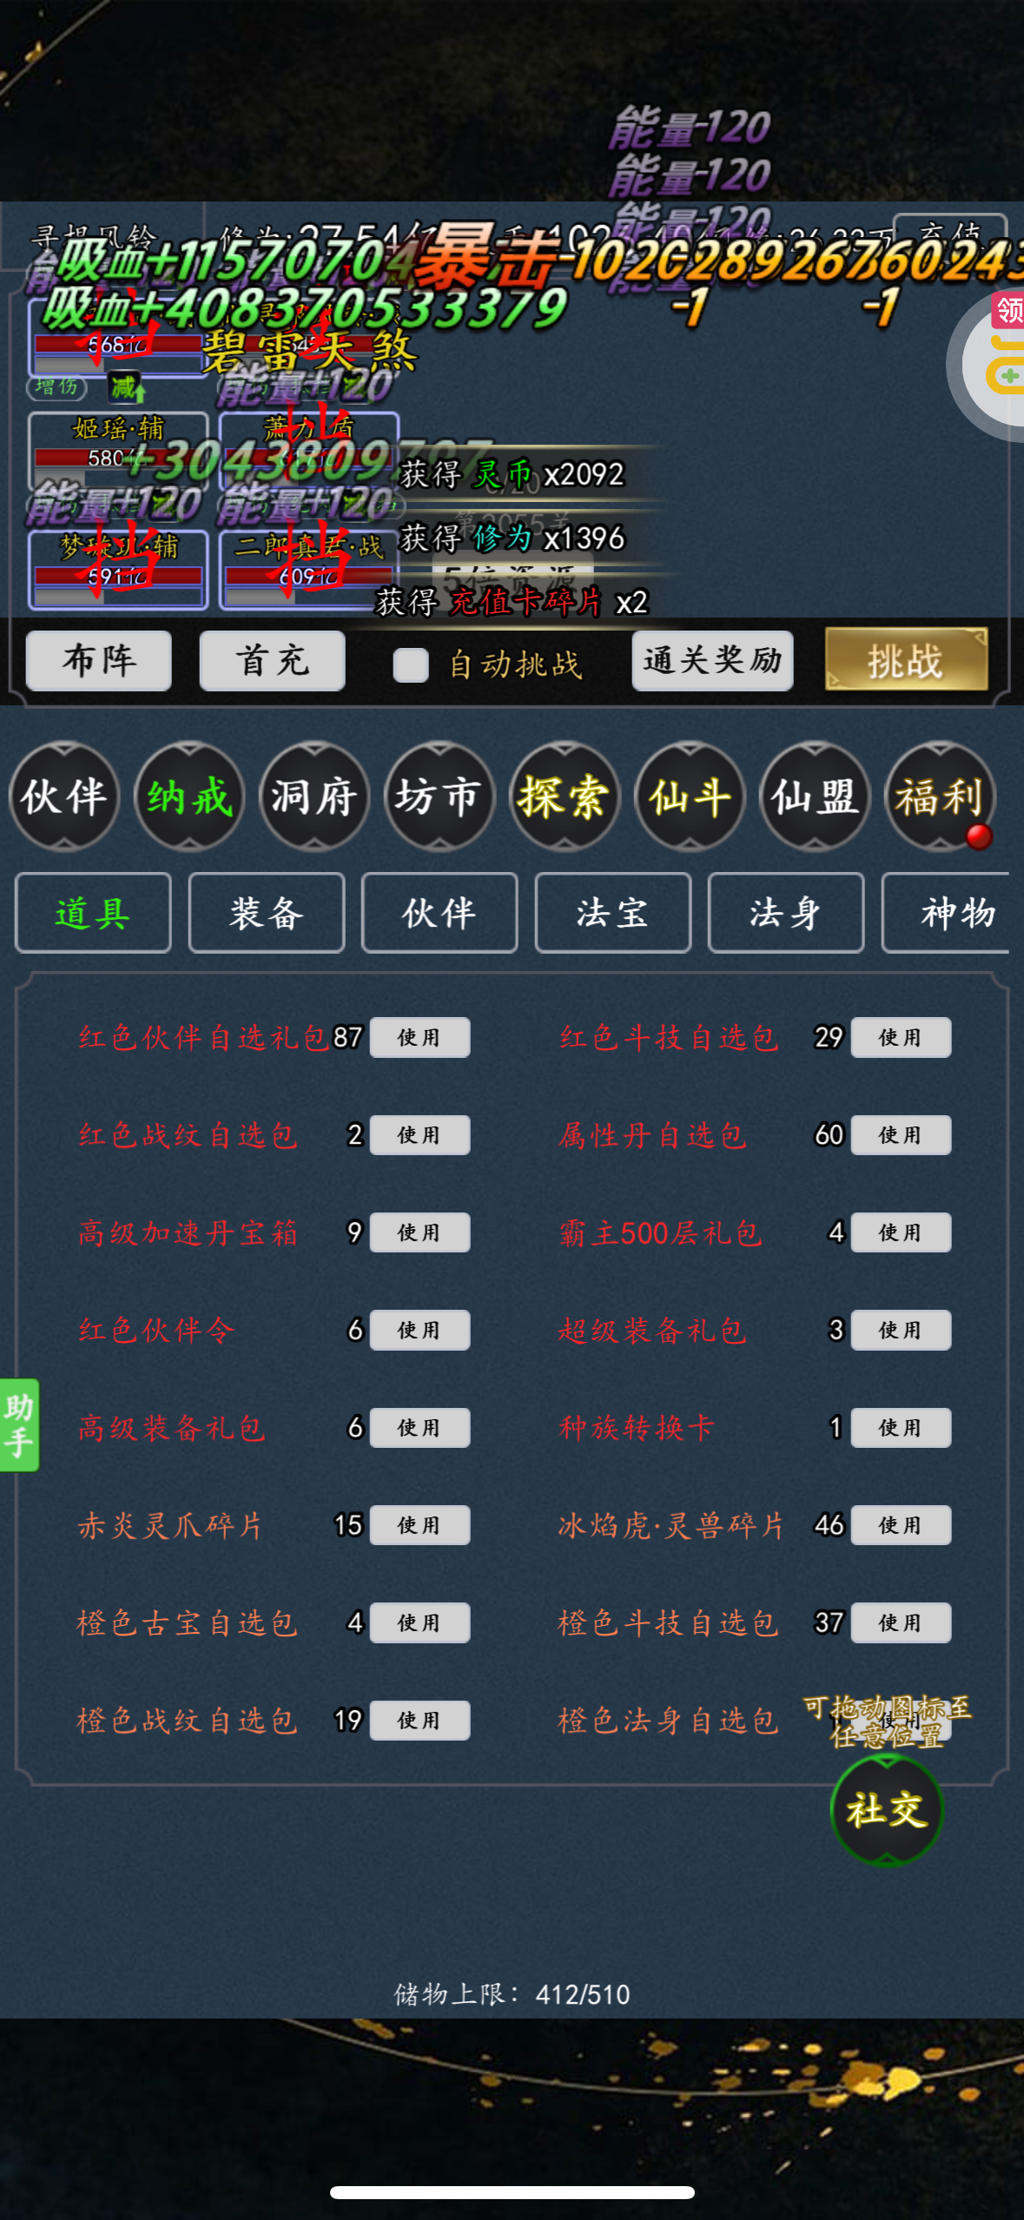
Task: Open the 探索 round icon
Action: (x=565, y=796)
